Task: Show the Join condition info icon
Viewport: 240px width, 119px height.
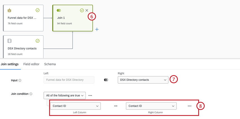Action: tap(31, 94)
